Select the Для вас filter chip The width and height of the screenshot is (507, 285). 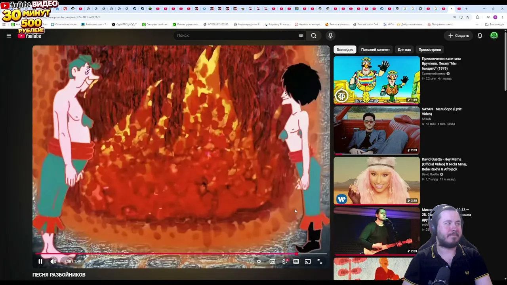[404, 49]
